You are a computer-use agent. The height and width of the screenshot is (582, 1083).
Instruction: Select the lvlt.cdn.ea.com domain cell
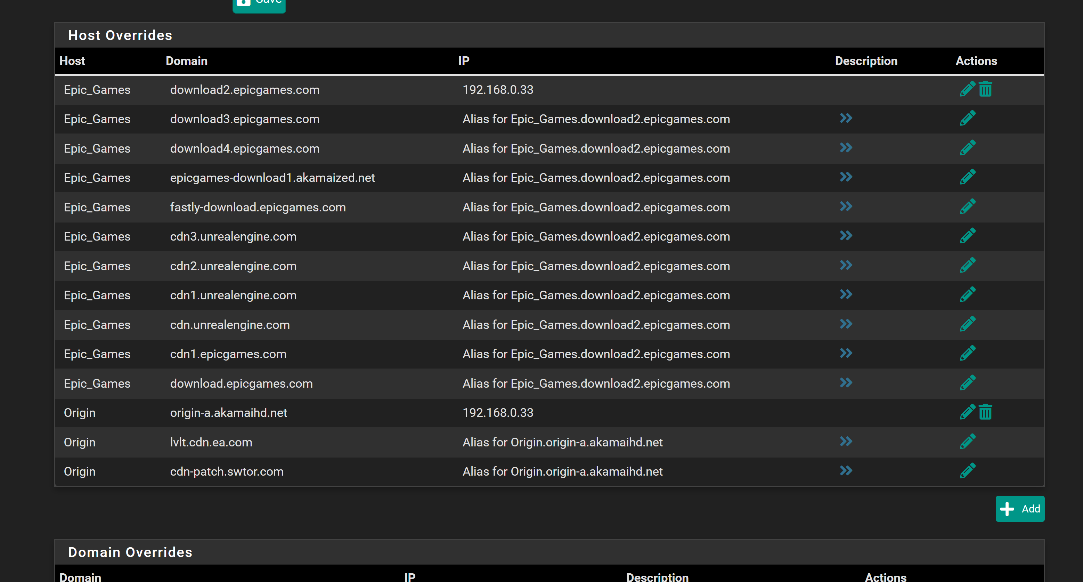[x=211, y=442]
